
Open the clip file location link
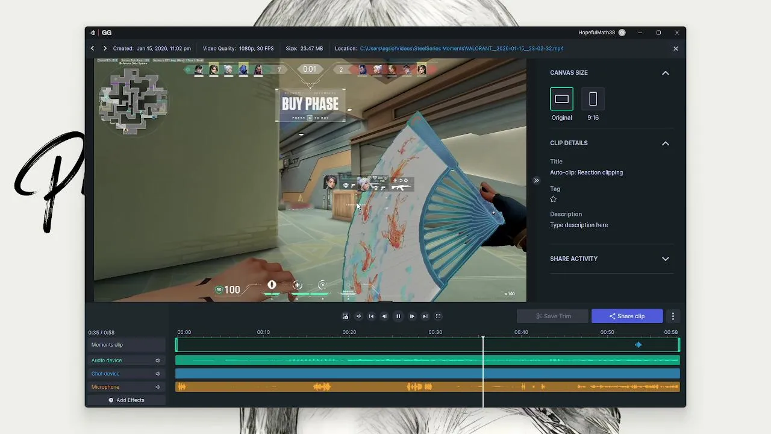tap(461, 48)
